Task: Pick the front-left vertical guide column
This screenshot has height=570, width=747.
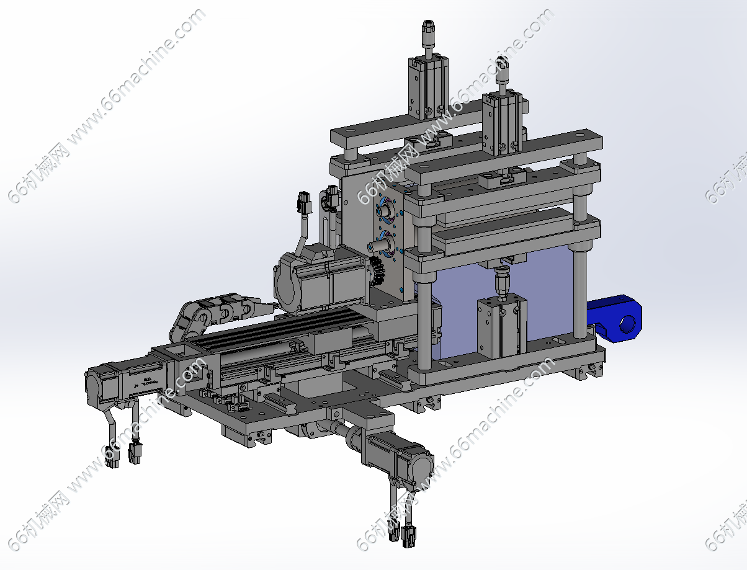Action: [x=424, y=323]
